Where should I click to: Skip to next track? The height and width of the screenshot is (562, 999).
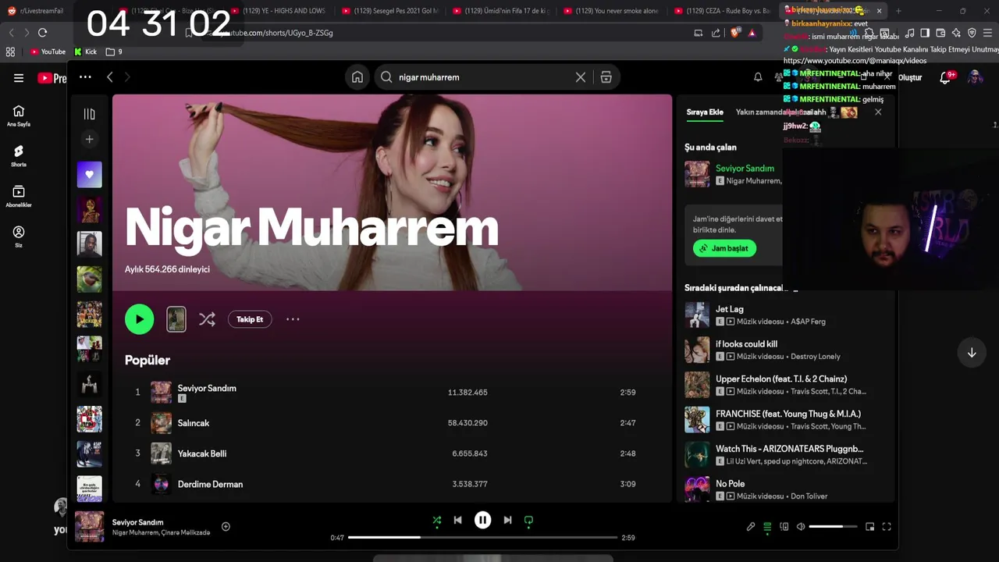(x=507, y=520)
